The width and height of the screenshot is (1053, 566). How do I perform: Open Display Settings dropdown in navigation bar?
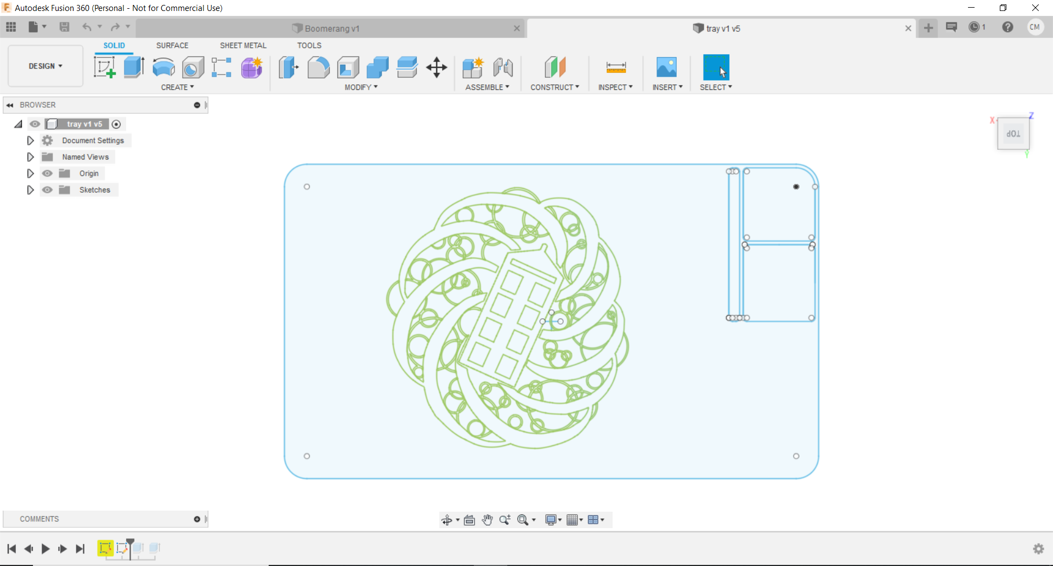click(x=553, y=520)
